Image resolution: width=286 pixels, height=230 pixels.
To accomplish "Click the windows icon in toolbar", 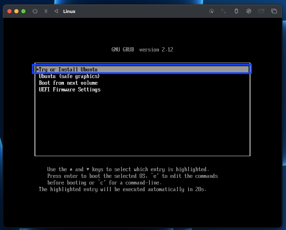I will pyautogui.click(x=274, y=11).
